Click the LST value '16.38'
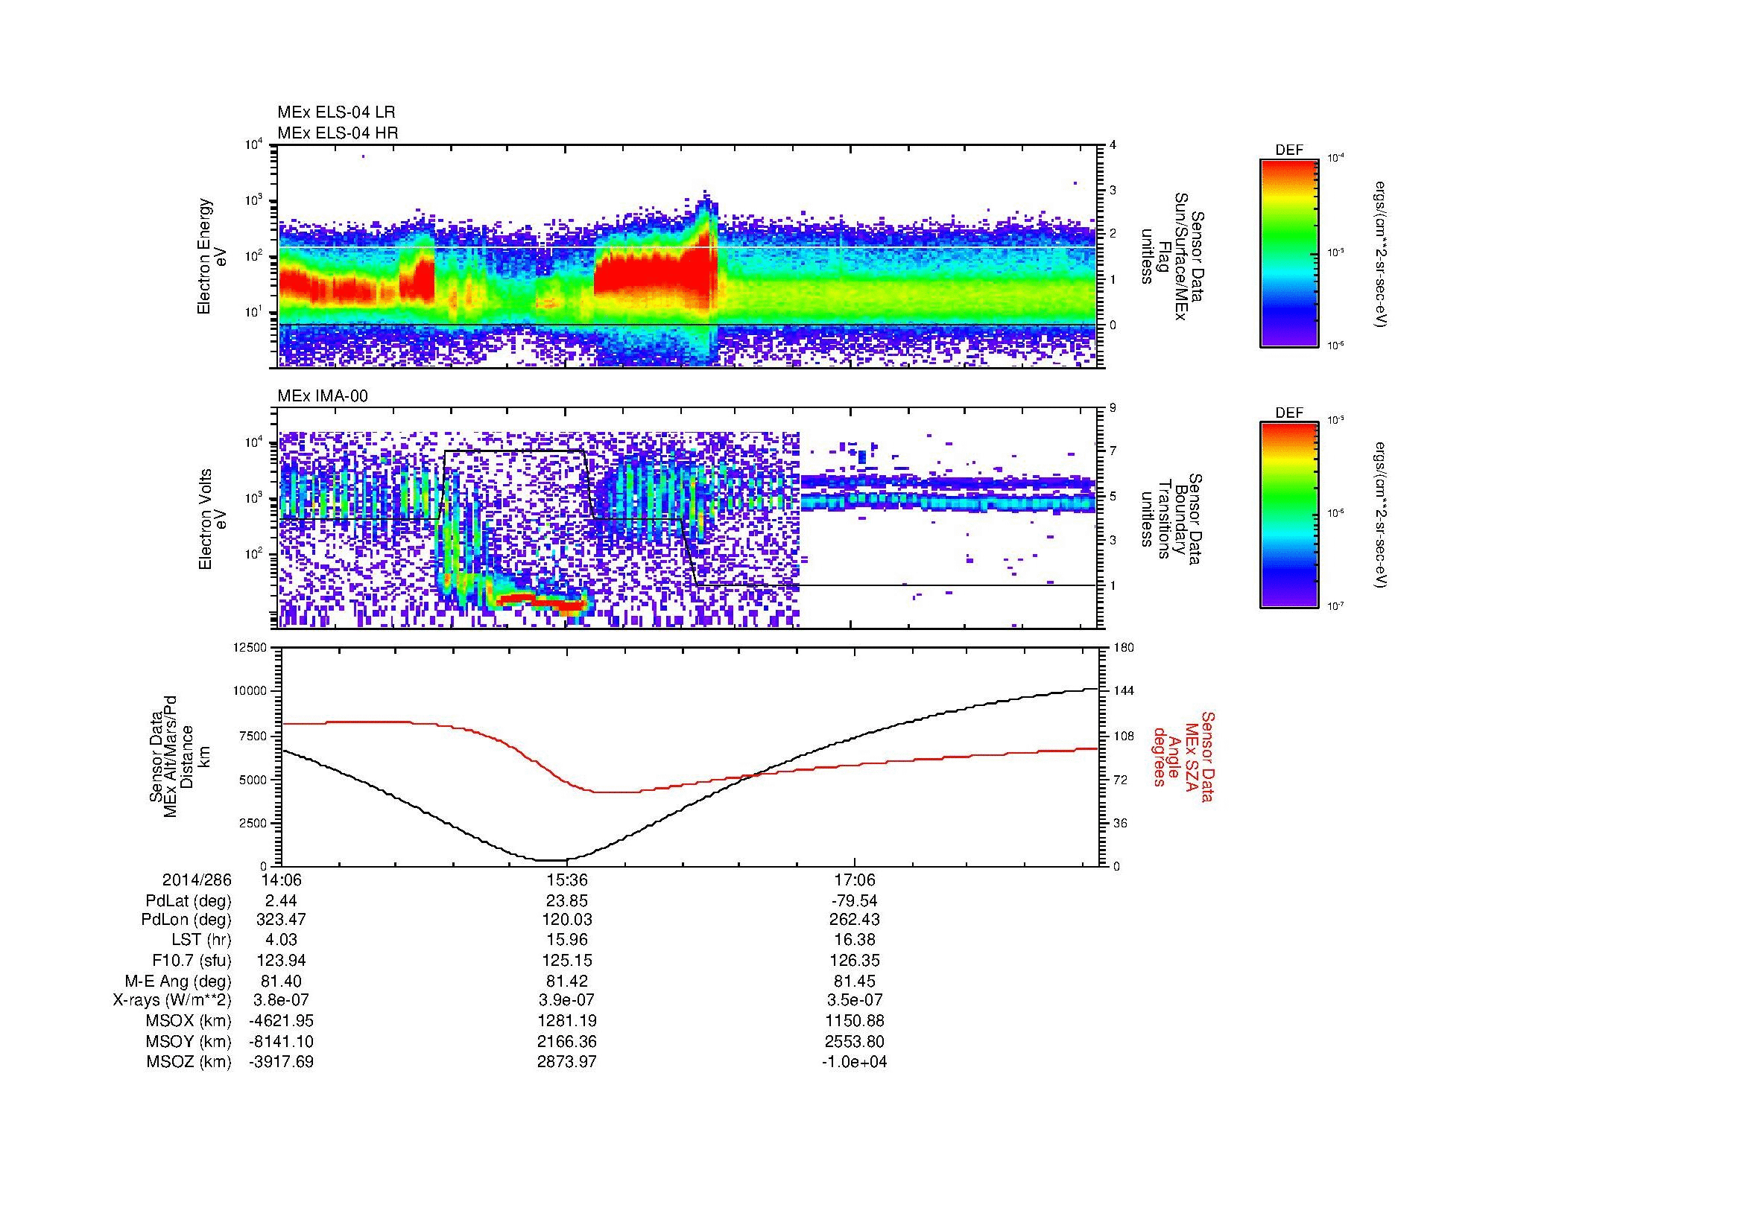1743x1231 pixels. point(855,941)
